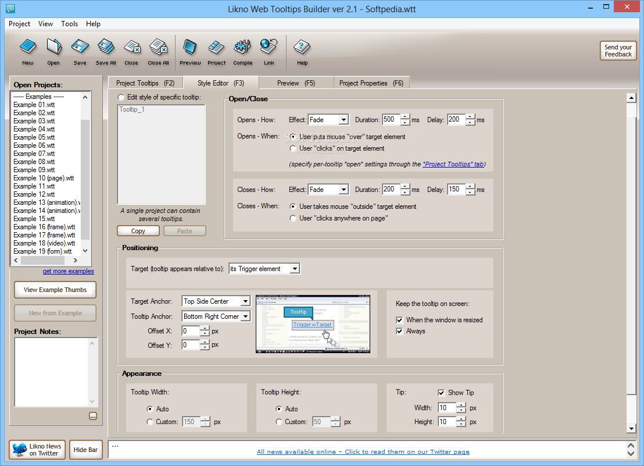Open the Closes Effect dropdown
Viewport: 644px width, 466px height.
click(x=344, y=190)
